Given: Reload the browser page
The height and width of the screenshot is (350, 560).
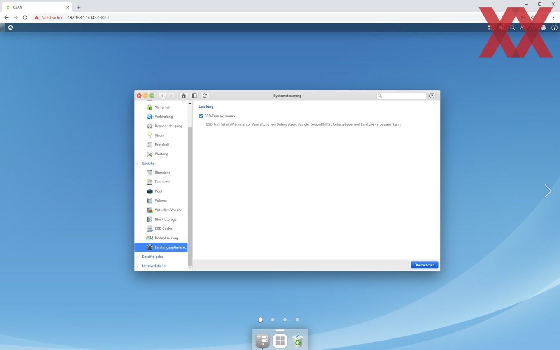Looking at the screenshot, I should pos(25,18).
